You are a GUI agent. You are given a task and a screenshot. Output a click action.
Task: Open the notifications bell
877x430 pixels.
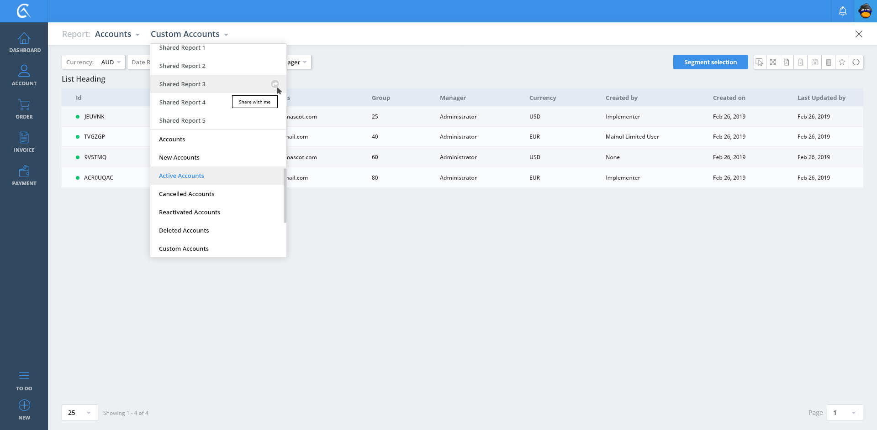pyautogui.click(x=843, y=11)
